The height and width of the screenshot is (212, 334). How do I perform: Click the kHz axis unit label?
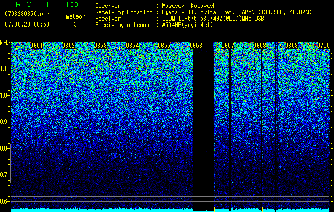coord(5,43)
